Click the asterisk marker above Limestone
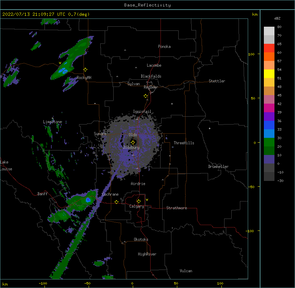 click(52, 118)
